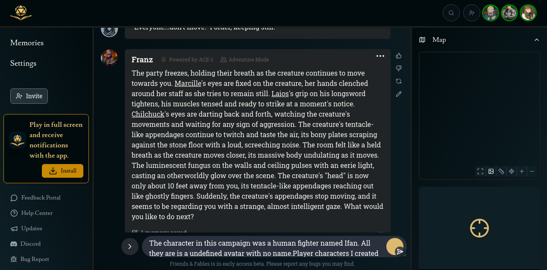The height and width of the screenshot is (270, 547).
Task: Click the Install app button
Action: (62, 171)
